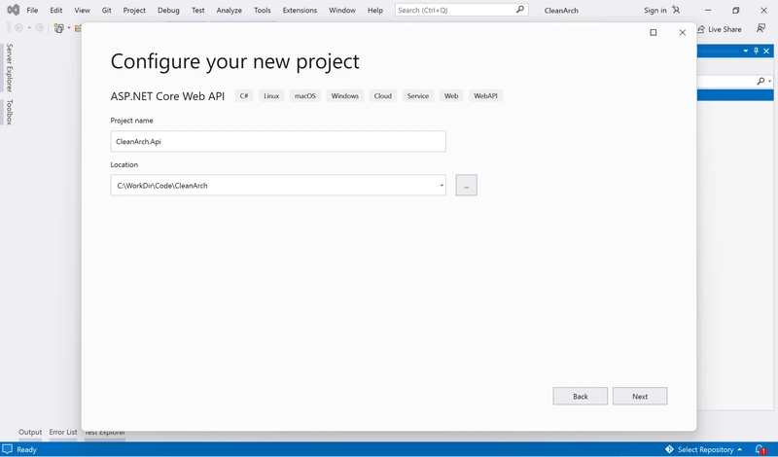The width and height of the screenshot is (778, 457).
Task: Expand the Location dropdown arrow
Action: [x=442, y=186]
